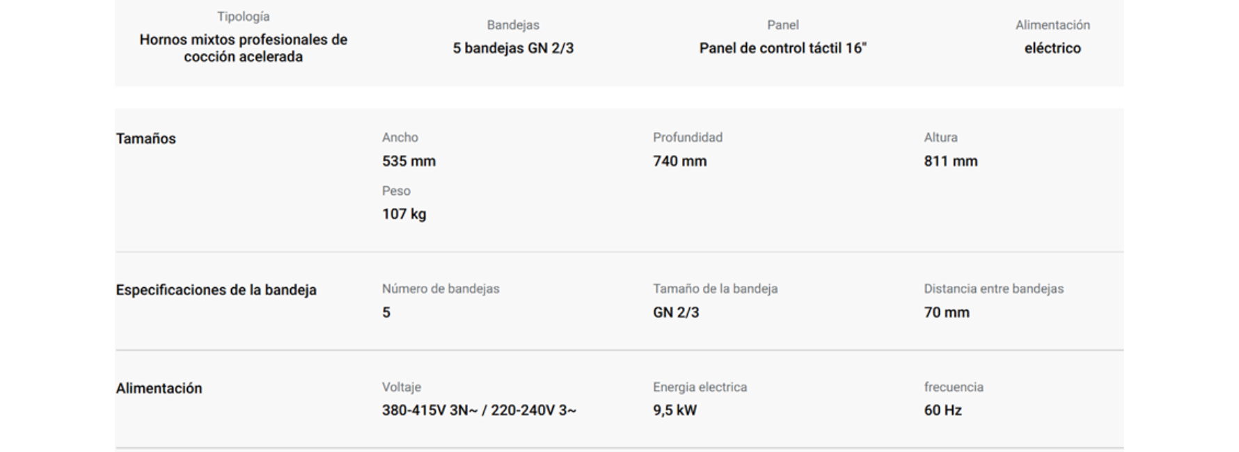Click the Alimentación section heading
The image size is (1239, 452).
pos(159,388)
